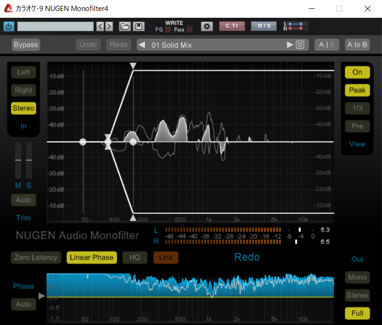The width and height of the screenshot is (382, 325).
Task: Click the save preset floppy icon
Action: (x=138, y=26)
